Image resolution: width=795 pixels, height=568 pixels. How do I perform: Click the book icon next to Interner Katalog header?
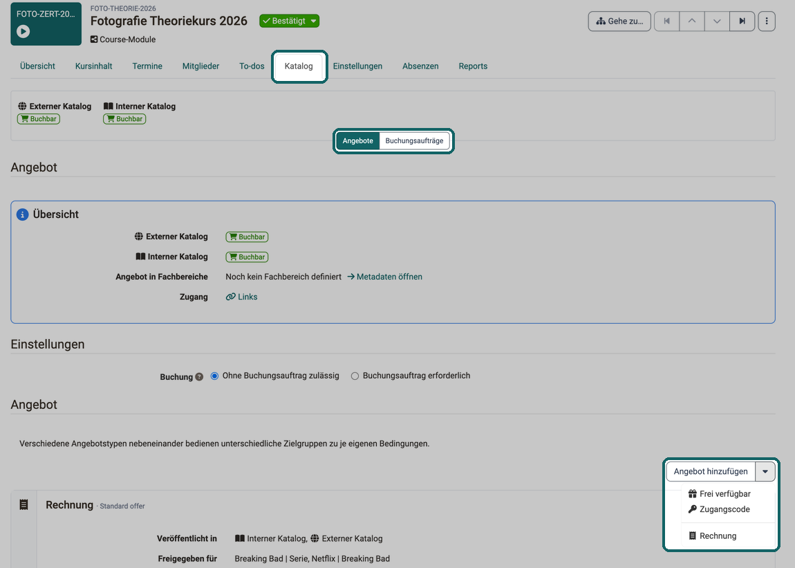tap(108, 106)
